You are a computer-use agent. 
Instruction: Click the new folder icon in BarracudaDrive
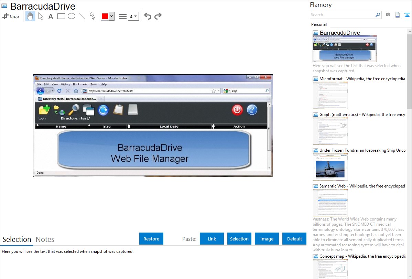pos(44,110)
